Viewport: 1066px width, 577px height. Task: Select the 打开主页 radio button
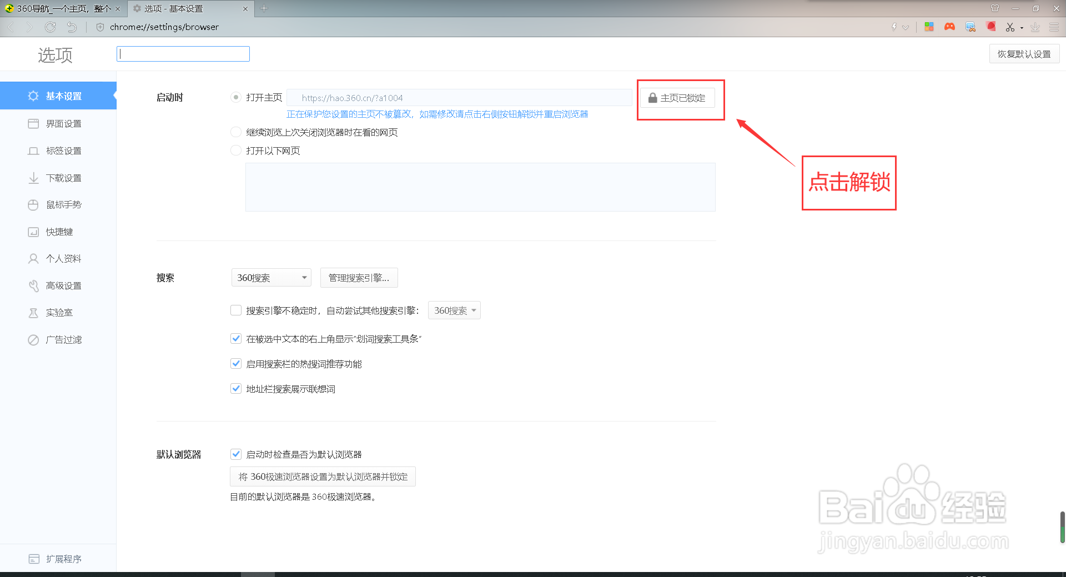point(236,97)
